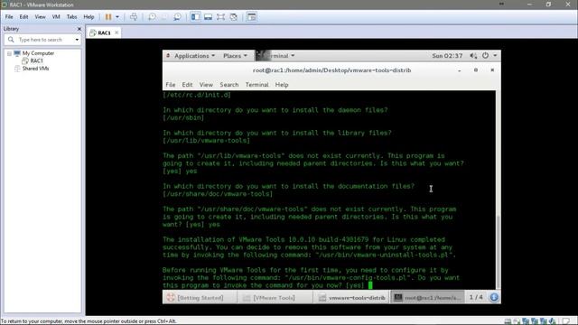Close the RAC1 tab

(x=117, y=32)
